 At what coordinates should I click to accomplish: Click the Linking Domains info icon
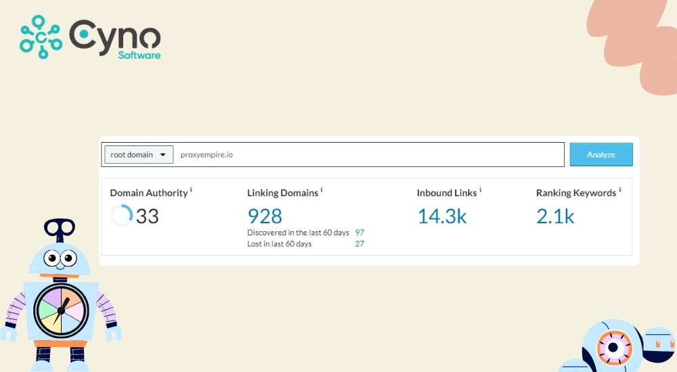[x=322, y=190]
